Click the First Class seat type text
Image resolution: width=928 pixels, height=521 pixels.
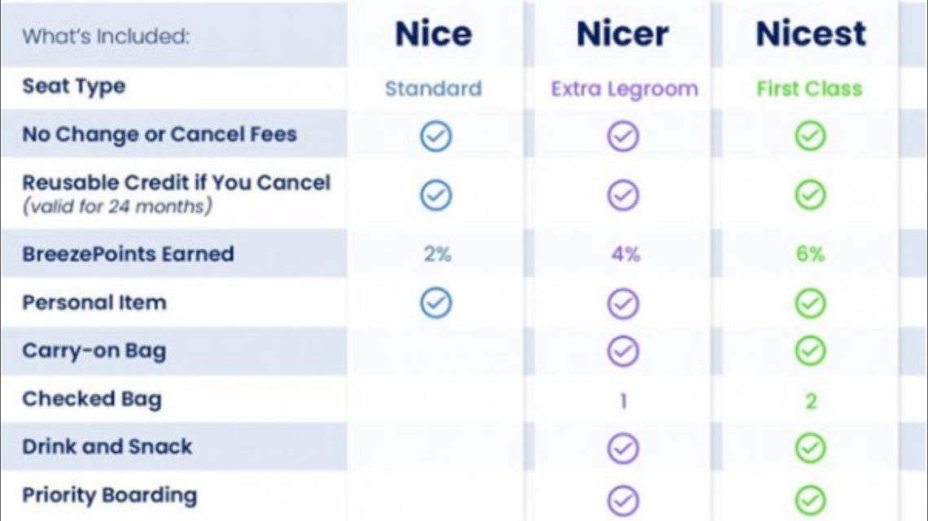coord(810,89)
